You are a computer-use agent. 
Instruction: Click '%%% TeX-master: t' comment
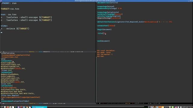click(x=105, y=54)
